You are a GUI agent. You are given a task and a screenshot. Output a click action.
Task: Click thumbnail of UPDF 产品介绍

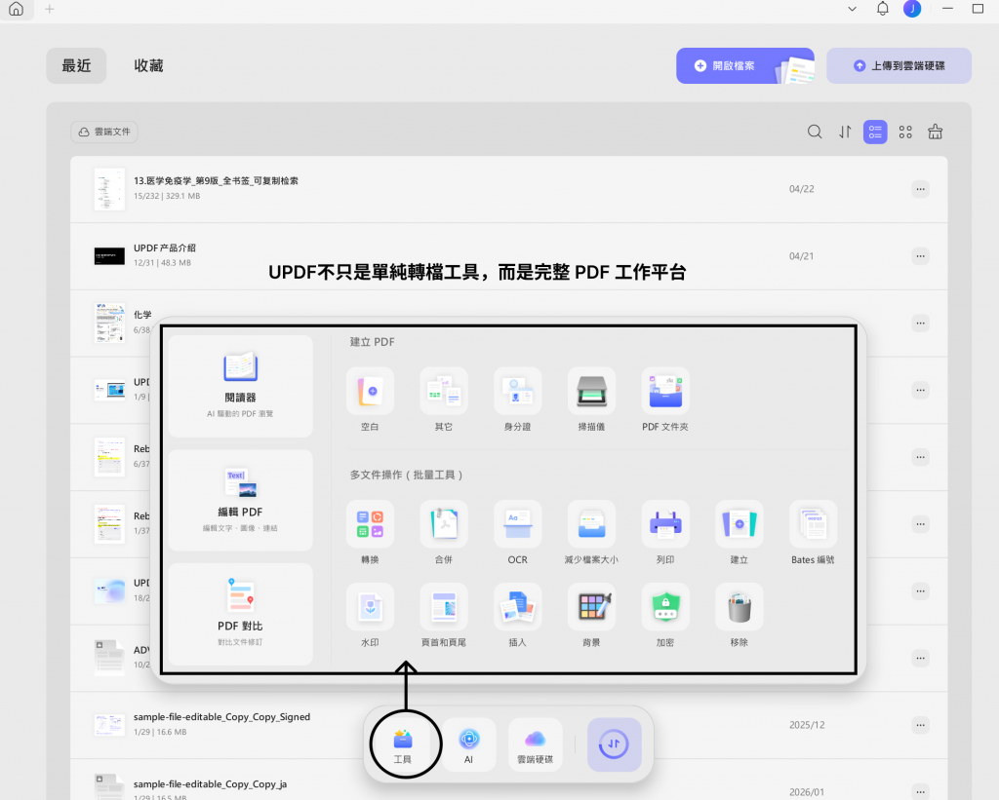(x=109, y=256)
